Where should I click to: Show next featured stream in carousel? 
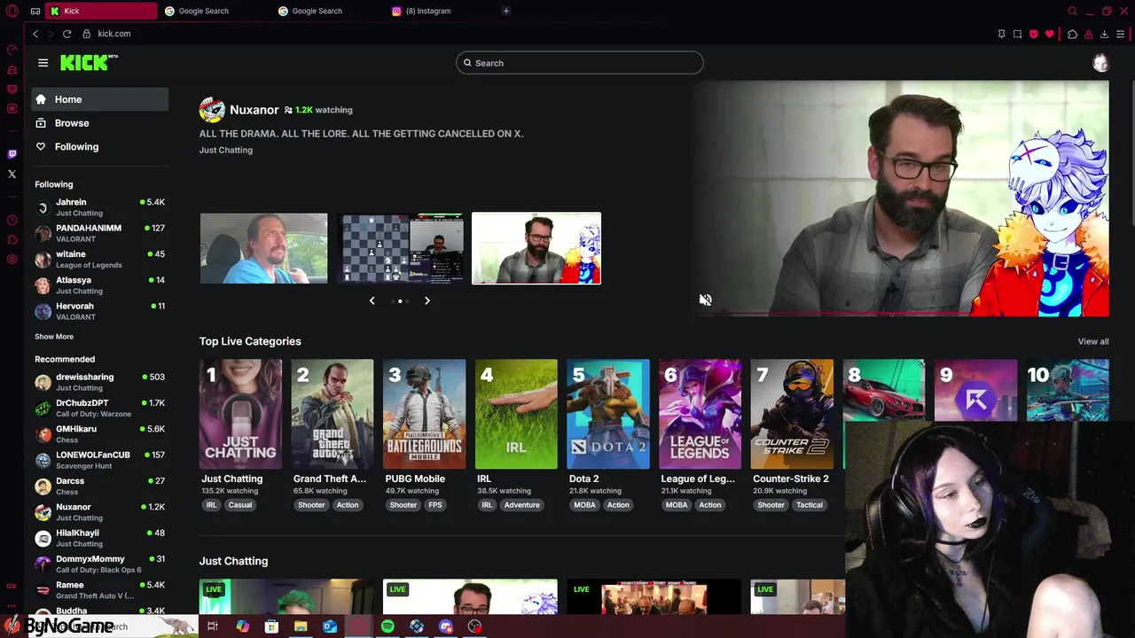[427, 300]
